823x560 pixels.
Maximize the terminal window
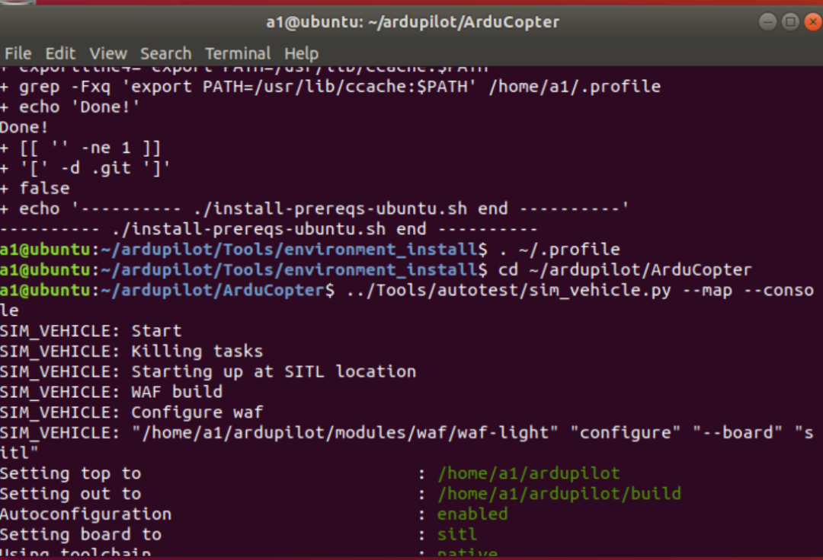(x=790, y=22)
